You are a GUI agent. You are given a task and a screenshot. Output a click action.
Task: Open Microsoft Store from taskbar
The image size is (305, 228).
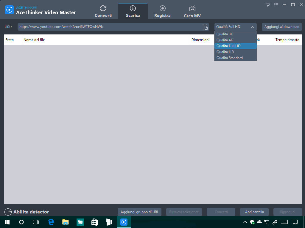click(95, 222)
